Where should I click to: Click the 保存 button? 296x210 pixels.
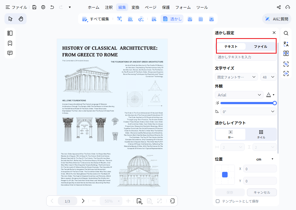click(x=230, y=192)
